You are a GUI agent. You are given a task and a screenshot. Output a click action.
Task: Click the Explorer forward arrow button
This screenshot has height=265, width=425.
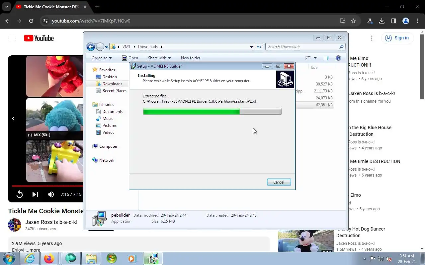tap(100, 47)
